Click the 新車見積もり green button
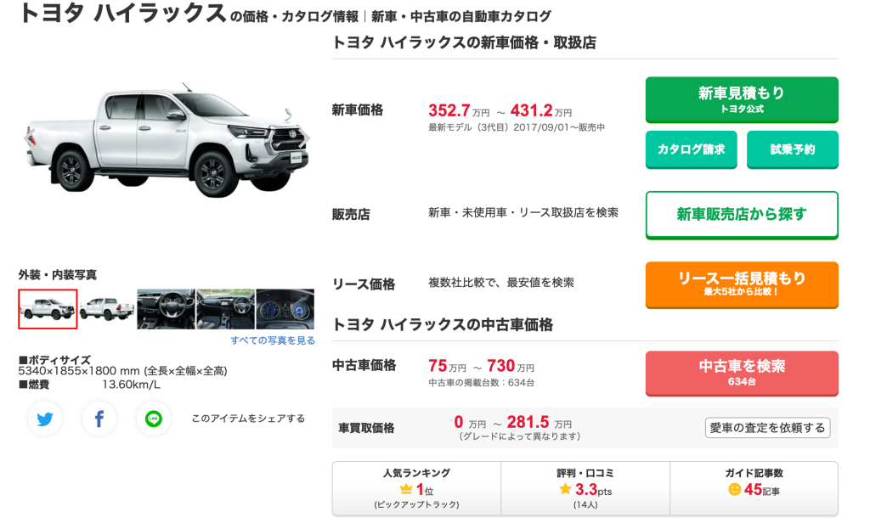Viewport: 870px width, 523px height. coord(741,99)
